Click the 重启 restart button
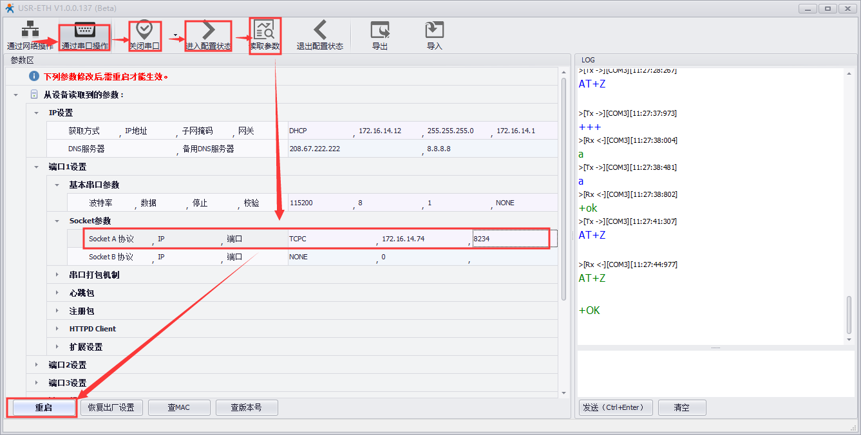This screenshot has height=435, width=861. (43, 407)
